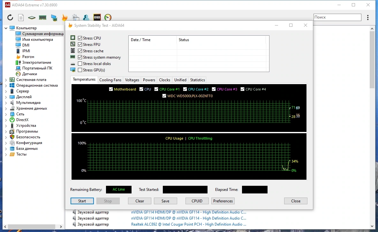The image size is (378, 232).
Task: Expand Дисплей tree node
Action: (x=6, y=97)
